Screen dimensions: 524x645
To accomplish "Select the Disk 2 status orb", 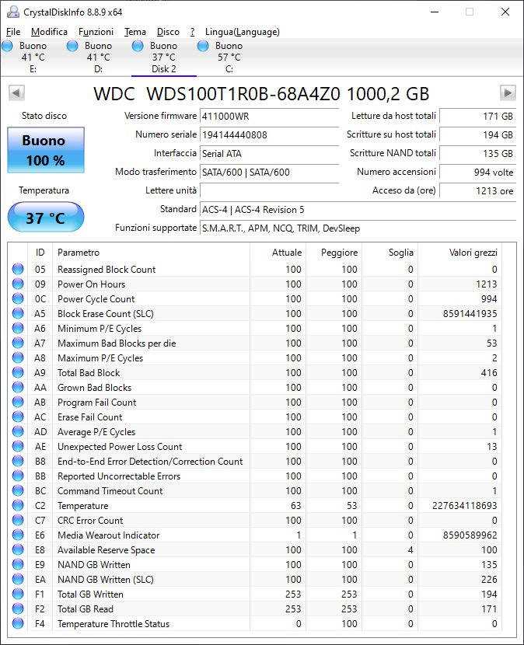I will click(138, 46).
